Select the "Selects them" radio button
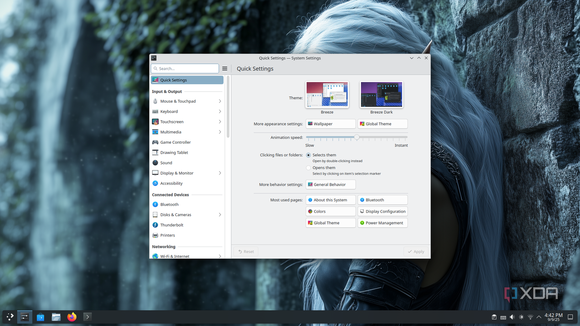Viewport: 580px width, 326px height. [x=308, y=155]
